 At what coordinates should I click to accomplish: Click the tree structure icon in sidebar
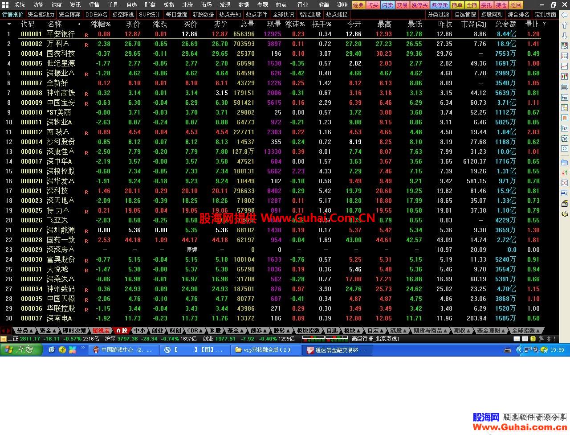[x=564, y=107]
